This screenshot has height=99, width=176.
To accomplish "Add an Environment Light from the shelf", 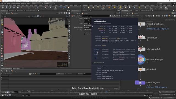I will click(120, 8).
